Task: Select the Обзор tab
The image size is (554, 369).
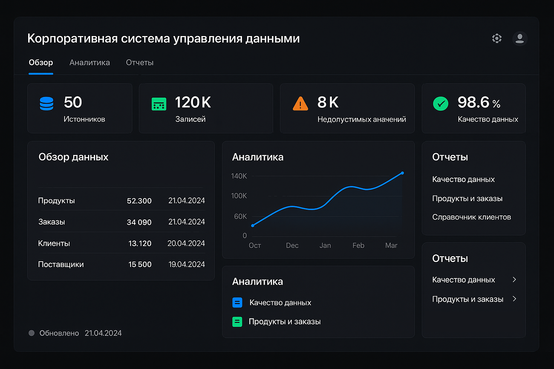Action: (x=41, y=63)
